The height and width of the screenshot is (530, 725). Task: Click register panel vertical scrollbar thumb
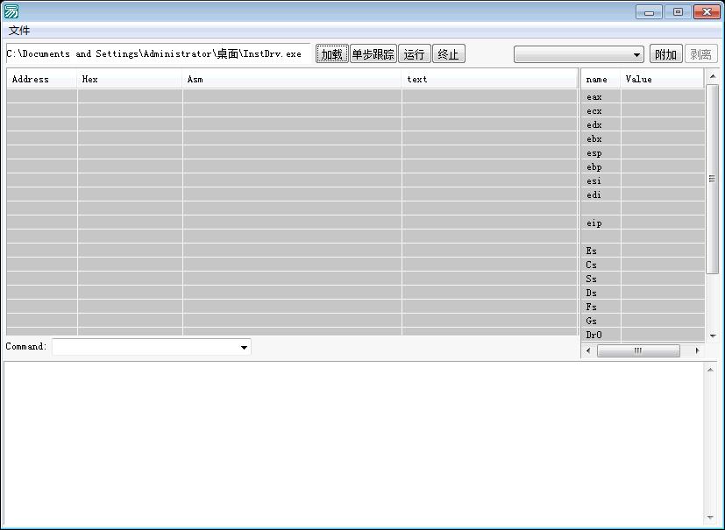(712, 179)
